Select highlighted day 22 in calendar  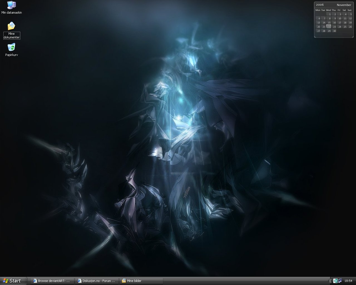(x=328, y=27)
